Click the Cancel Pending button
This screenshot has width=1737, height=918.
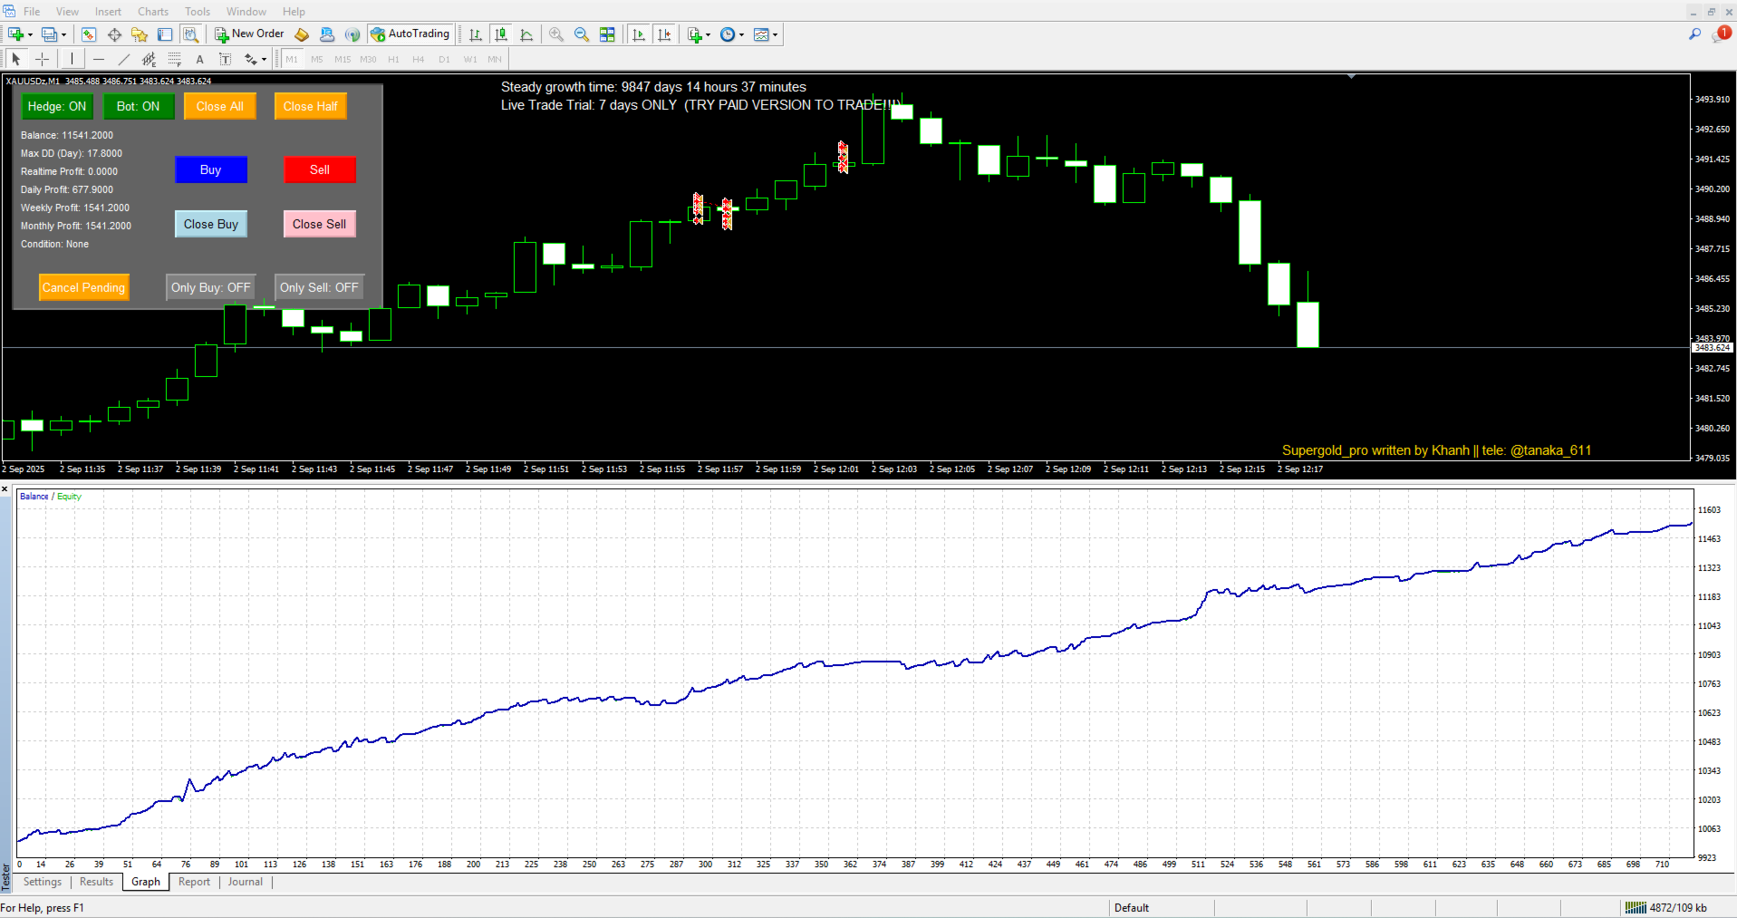pyautogui.click(x=83, y=287)
